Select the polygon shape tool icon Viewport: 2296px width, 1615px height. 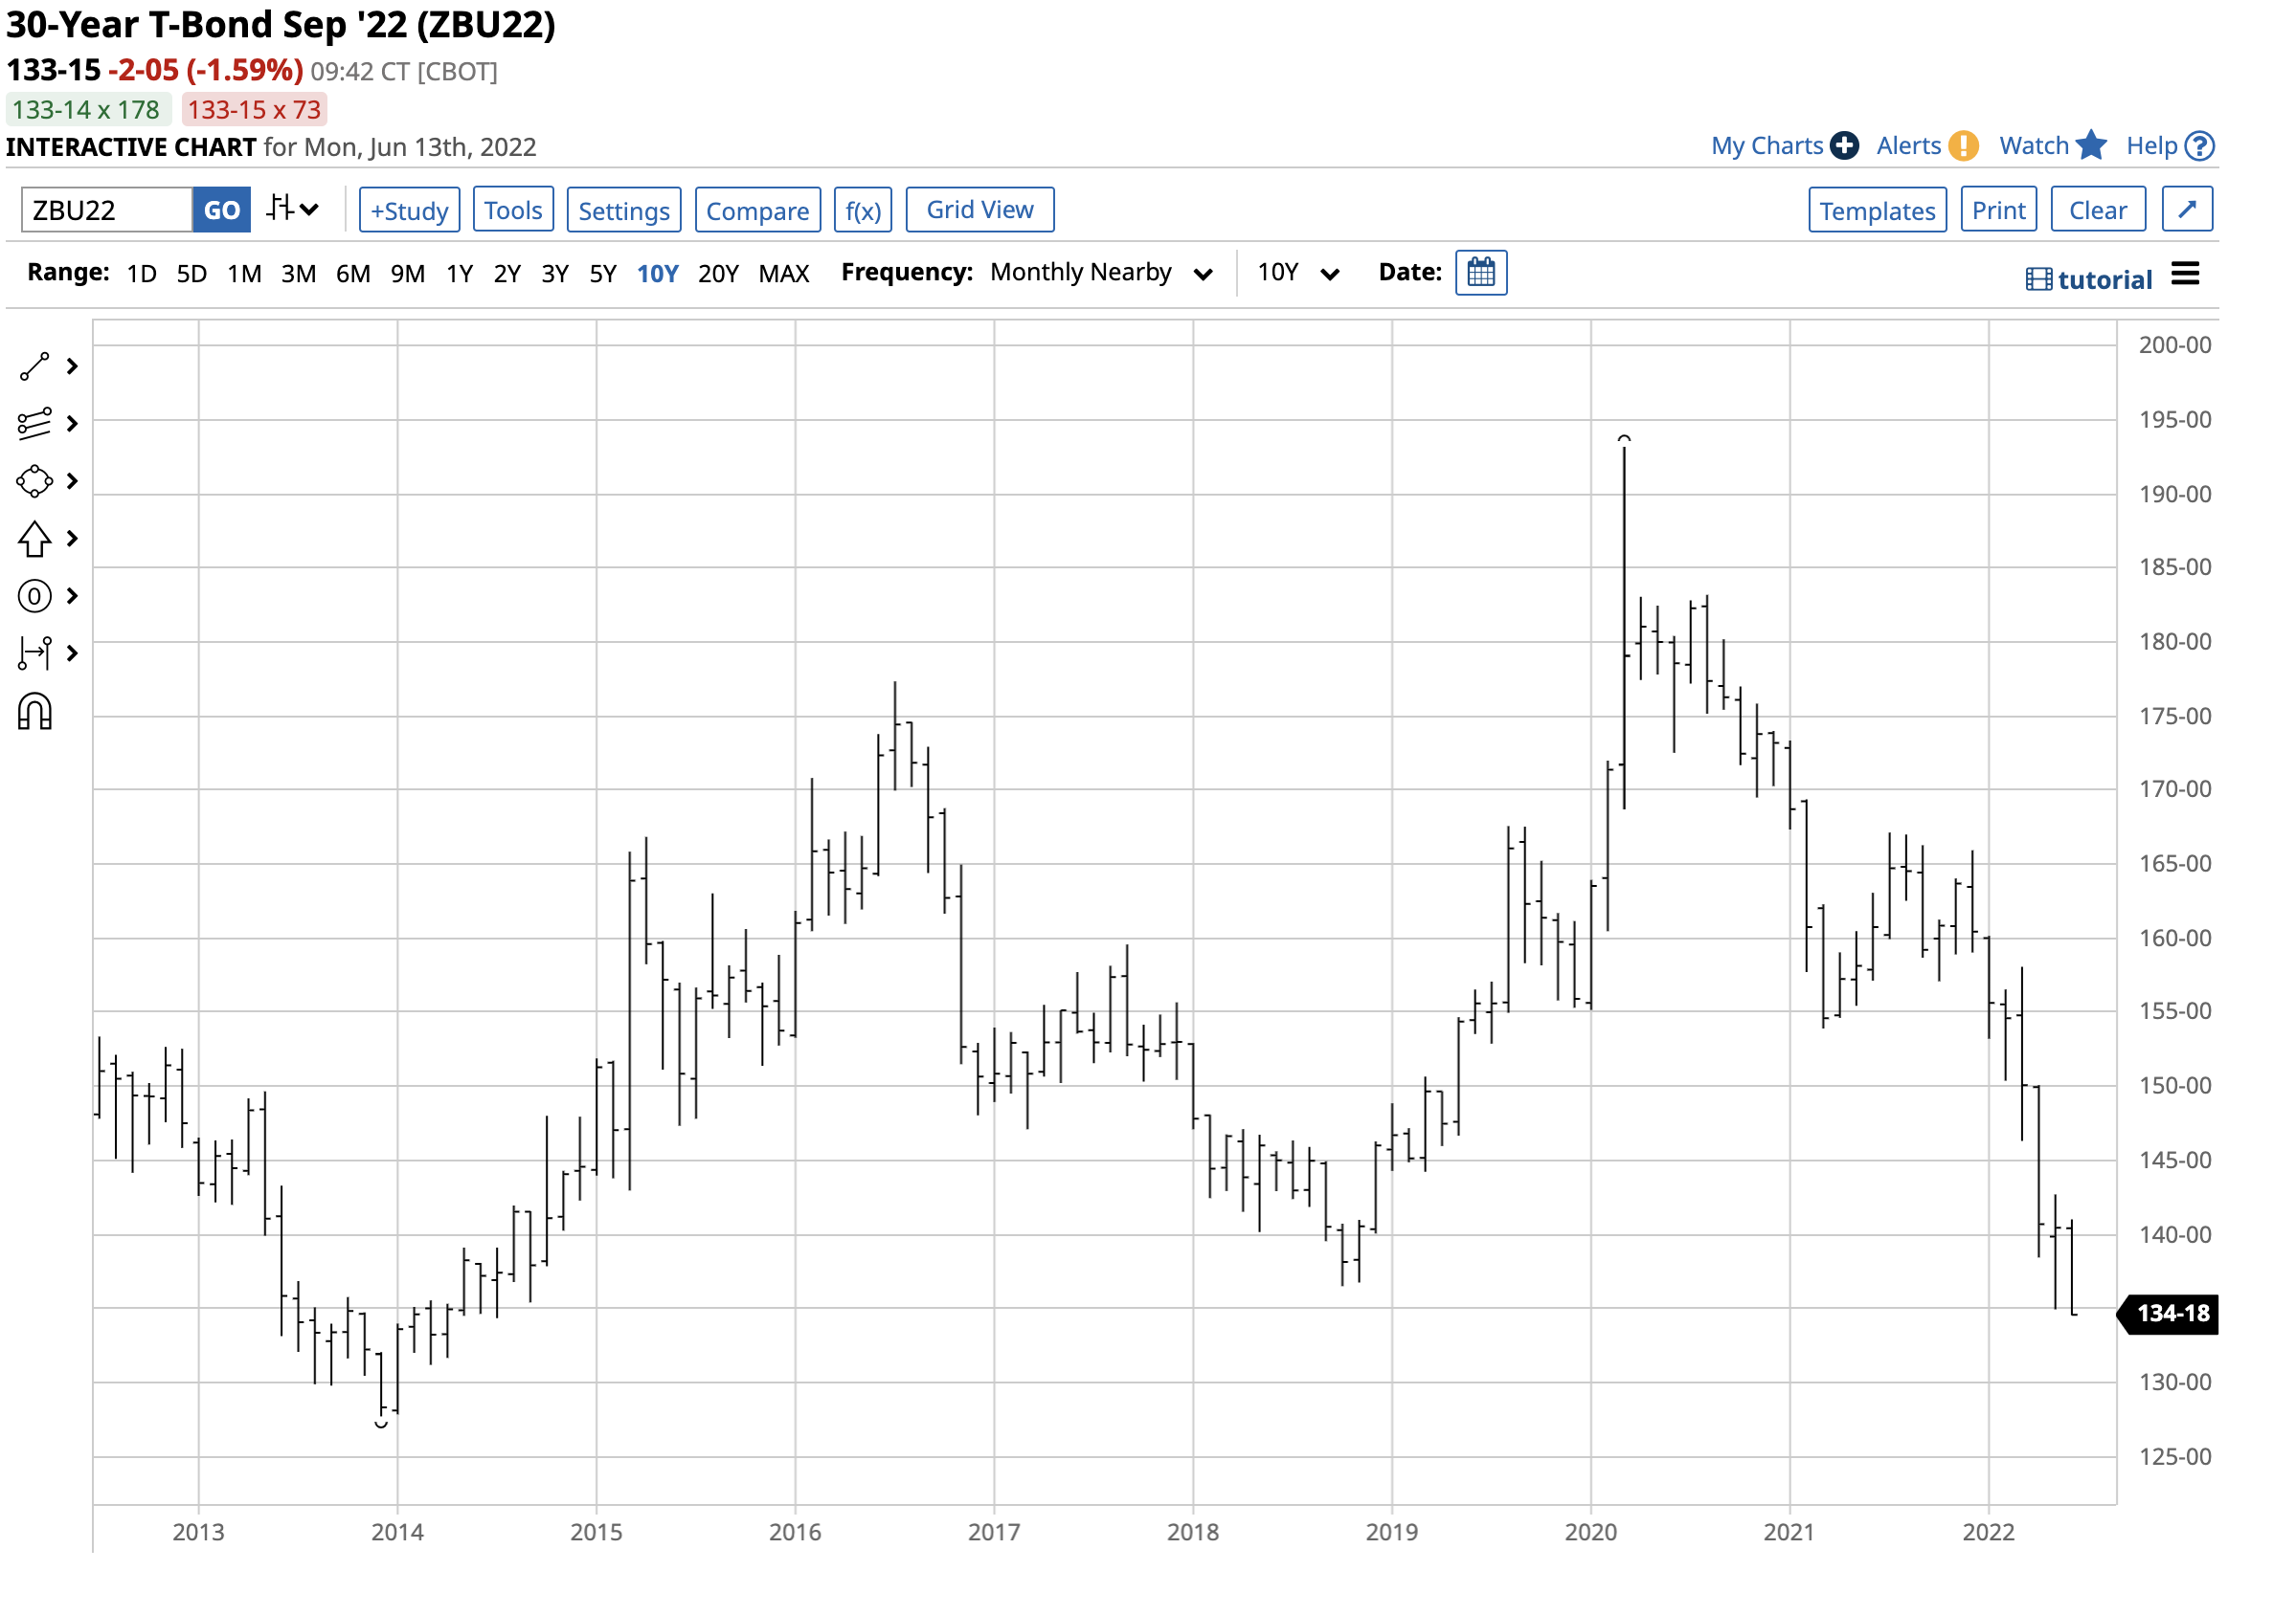pos(34,481)
